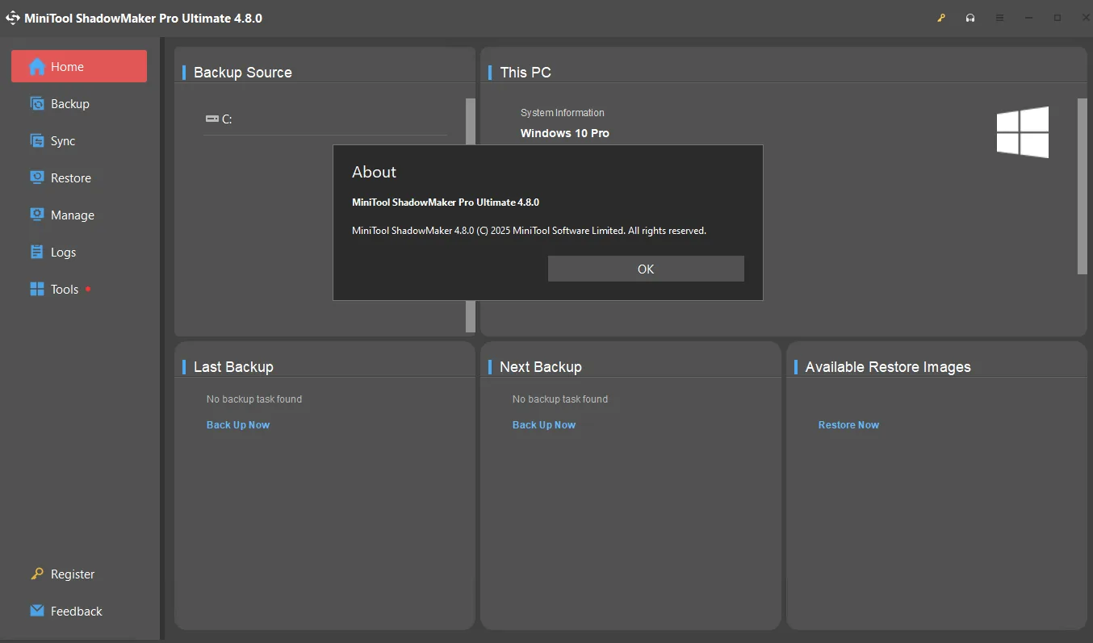Click the Feedback envelope icon
Viewport: 1093px width, 643px height.
pyautogui.click(x=37, y=611)
